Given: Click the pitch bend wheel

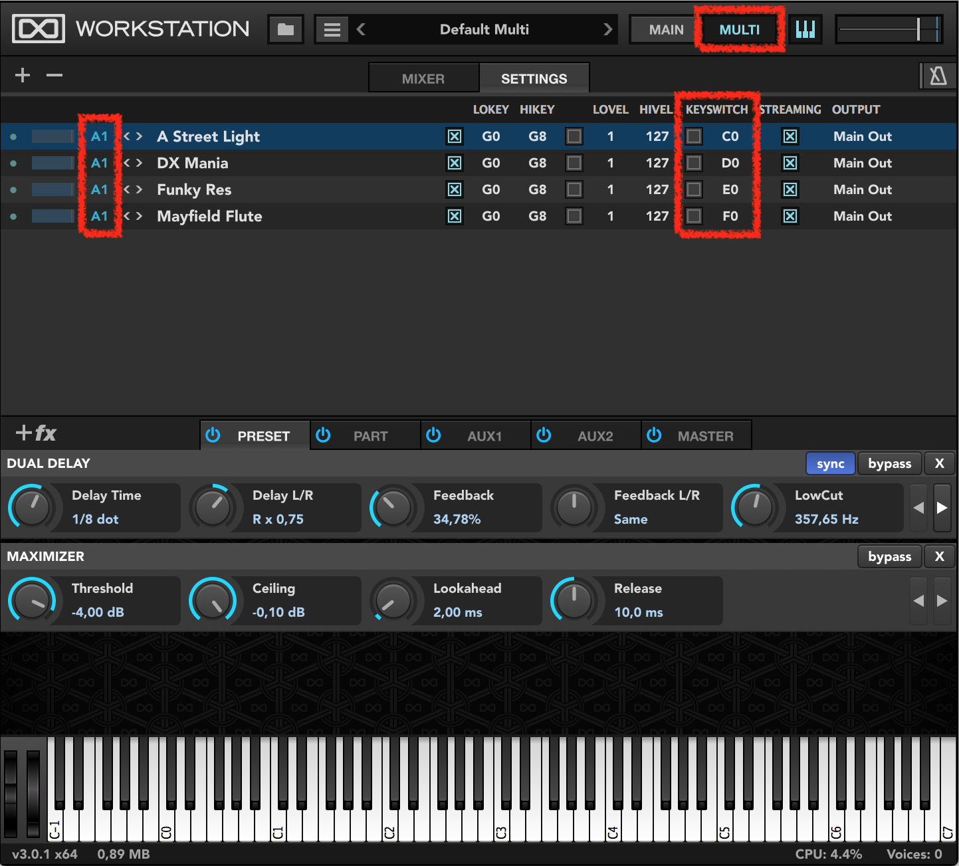Looking at the screenshot, I should coord(11,794).
